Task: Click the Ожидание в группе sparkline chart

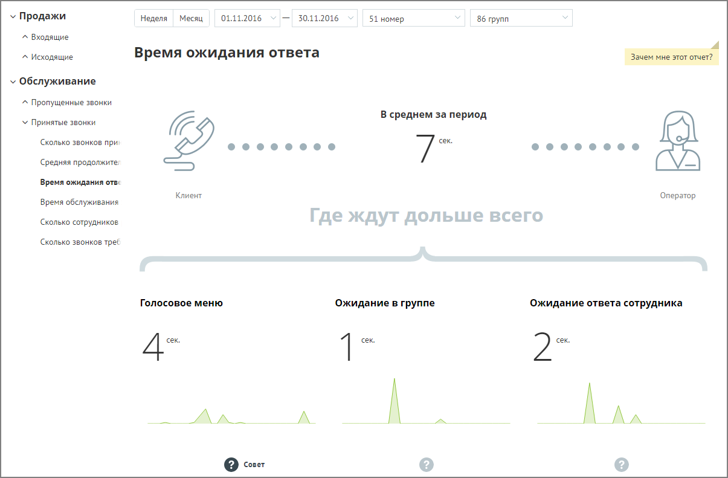Action: point(427,401)
